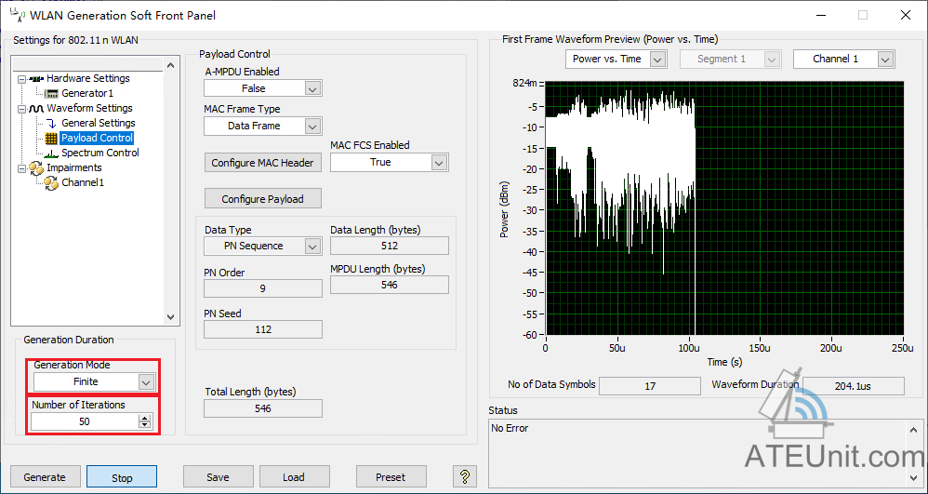Click the Hardware Settings chip icon

coord(36,78)
